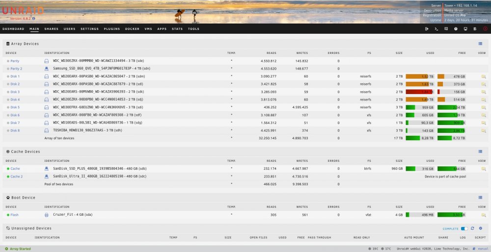Click the red power icon
This screenshot has height=252, width=491.
[x=485, y=29]
